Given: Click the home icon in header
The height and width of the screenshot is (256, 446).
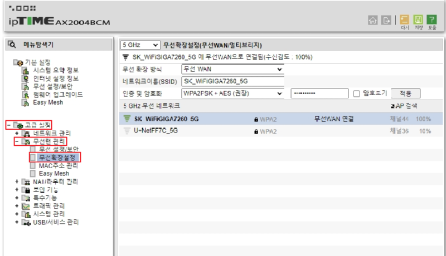Looking at the screenshot, I should (372, 20).
